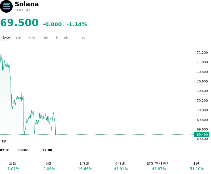The width and height of the screenshot is (211, 174).
Task: Click the SOLUSD ticker symbol
Action: [22, 10]
